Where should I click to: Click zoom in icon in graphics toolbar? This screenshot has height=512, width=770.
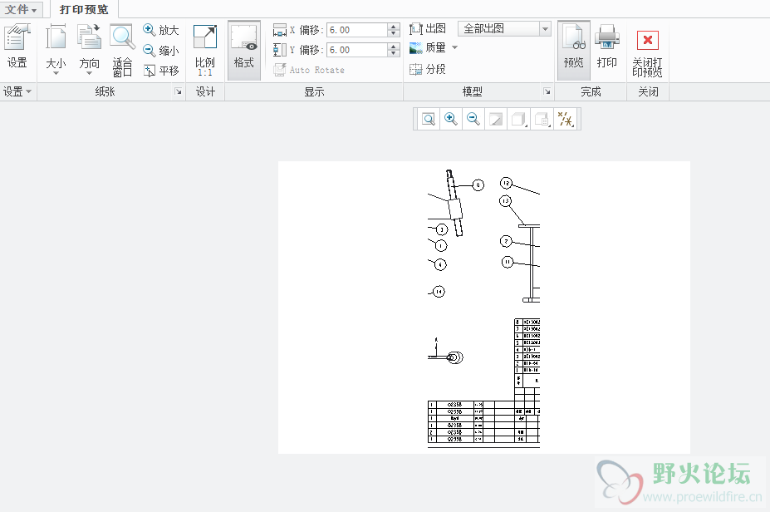coord(451,120)
